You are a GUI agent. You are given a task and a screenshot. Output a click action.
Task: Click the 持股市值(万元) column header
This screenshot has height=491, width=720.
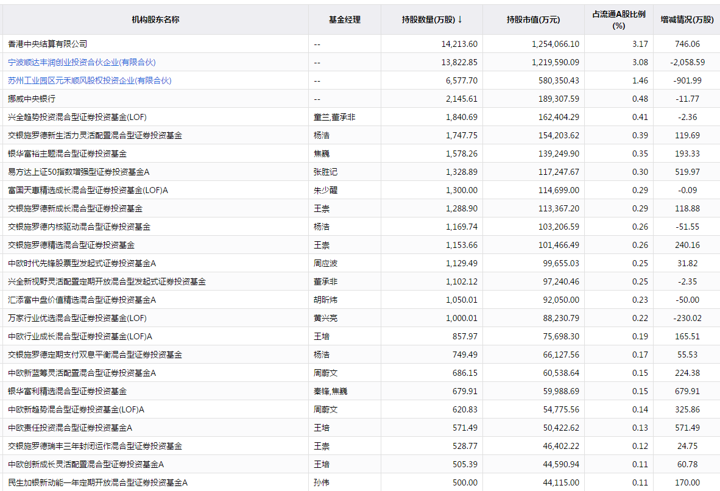pyautogui.click(x=533, y=19)
